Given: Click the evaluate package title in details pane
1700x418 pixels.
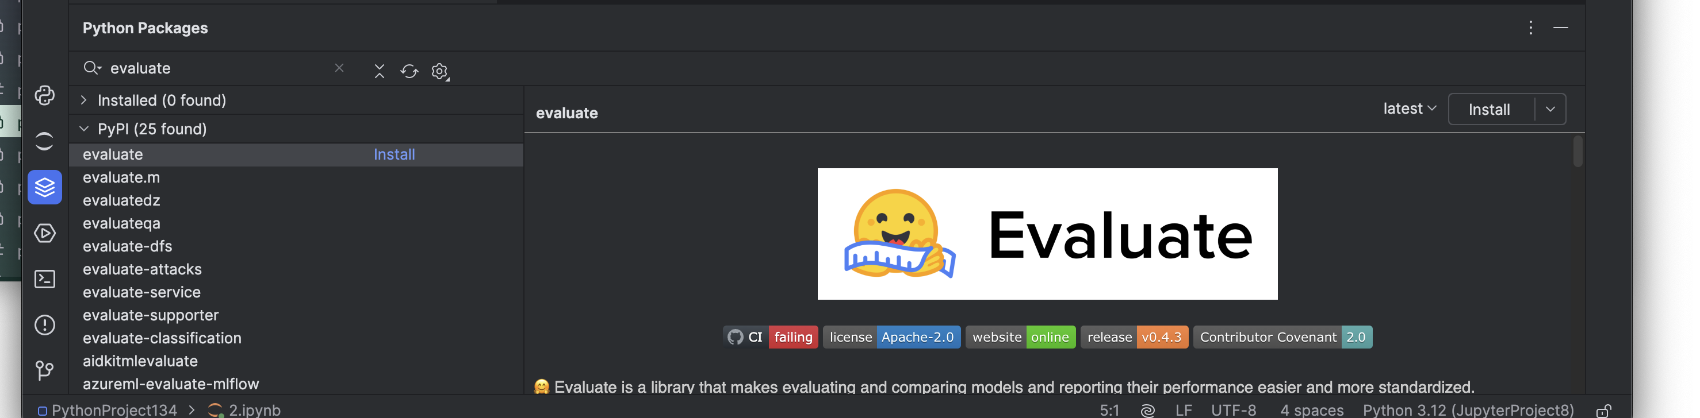Looking at the screenshot, I should (x=567, y=114).
